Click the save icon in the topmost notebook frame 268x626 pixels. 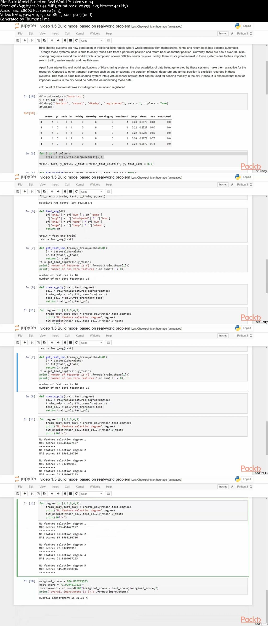tap(18, 40)
